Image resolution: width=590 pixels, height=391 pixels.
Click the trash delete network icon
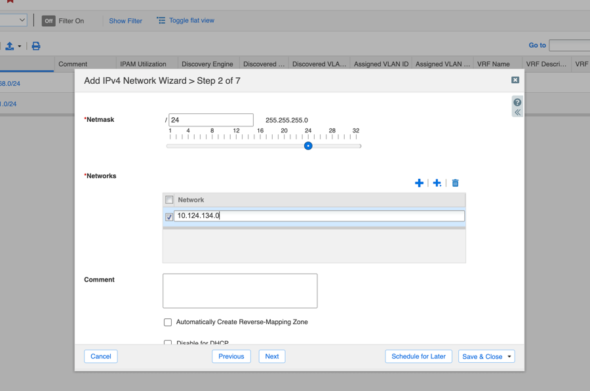[456, 183]
